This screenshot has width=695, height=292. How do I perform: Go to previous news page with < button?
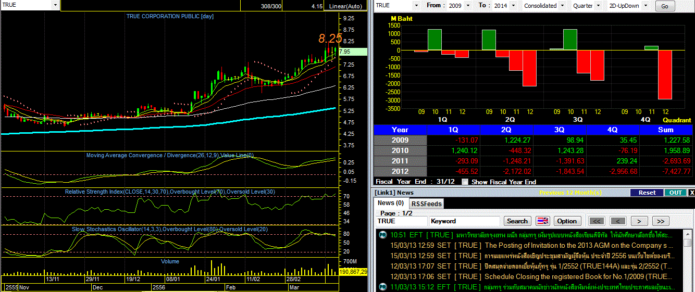tap(618, 221)
